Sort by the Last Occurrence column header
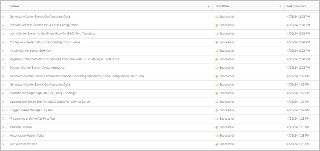The height and width of the screenshot is (151, 320). tap(296, 6)
